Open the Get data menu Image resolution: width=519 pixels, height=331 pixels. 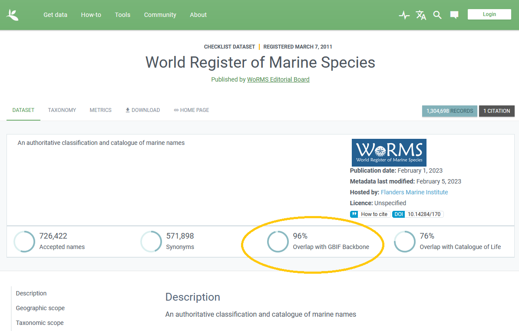pyautogui.click(x=55, y=15)
